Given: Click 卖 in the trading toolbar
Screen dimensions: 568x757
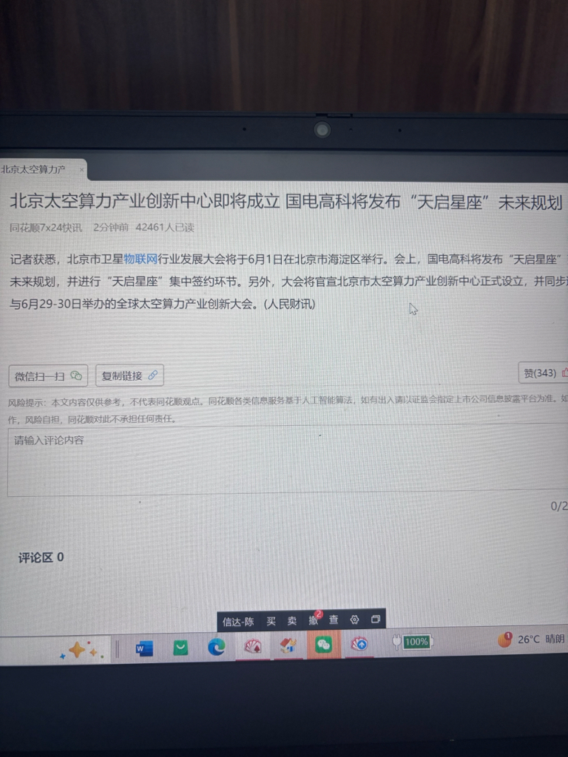Looking at the screenshot, I should [x=291, y=621].
